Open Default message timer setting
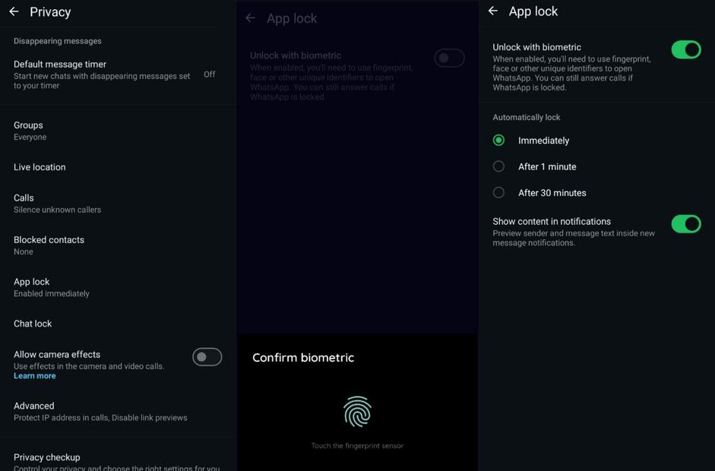This screenshot has height=471, width=715. click(x=102, y=74)
